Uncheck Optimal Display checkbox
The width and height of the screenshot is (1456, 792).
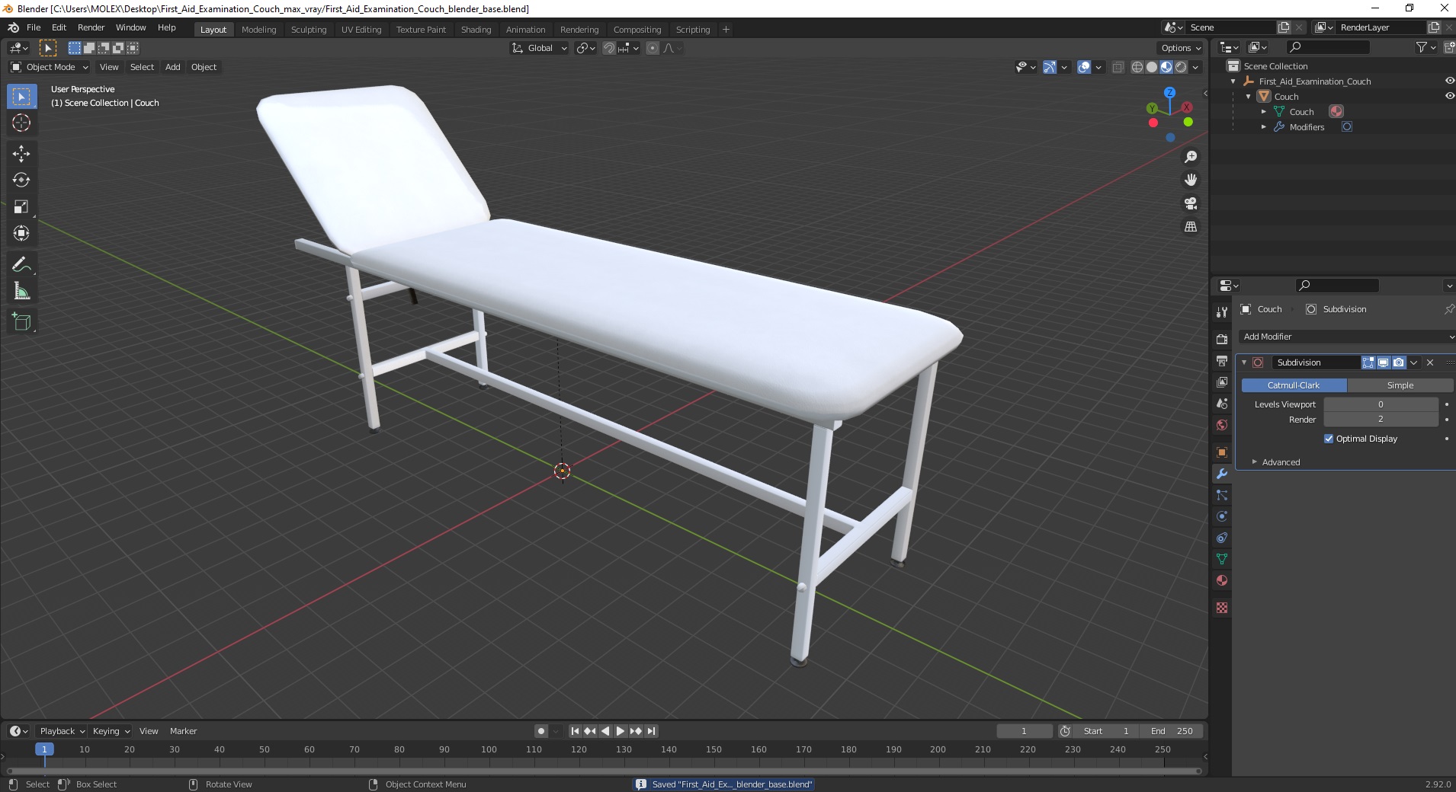(x=1329, y=439)
